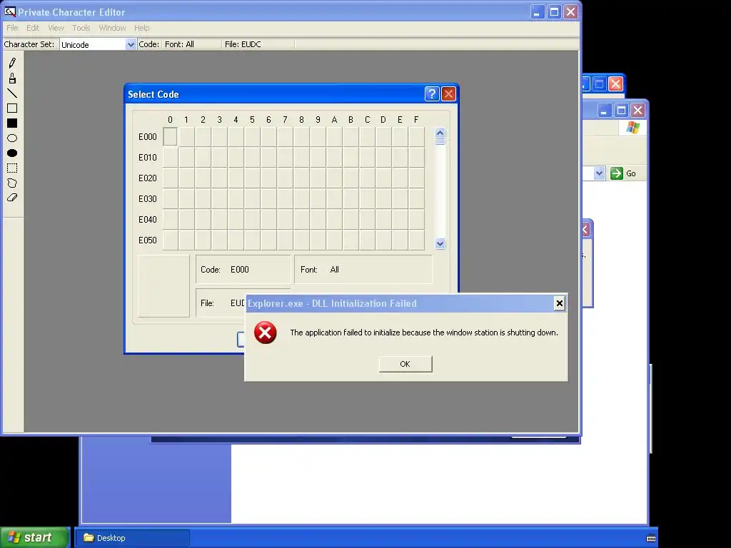Select the Freeform Selection tool
Image resolution: width=731 pixels, height=548 pixels.
12,183
